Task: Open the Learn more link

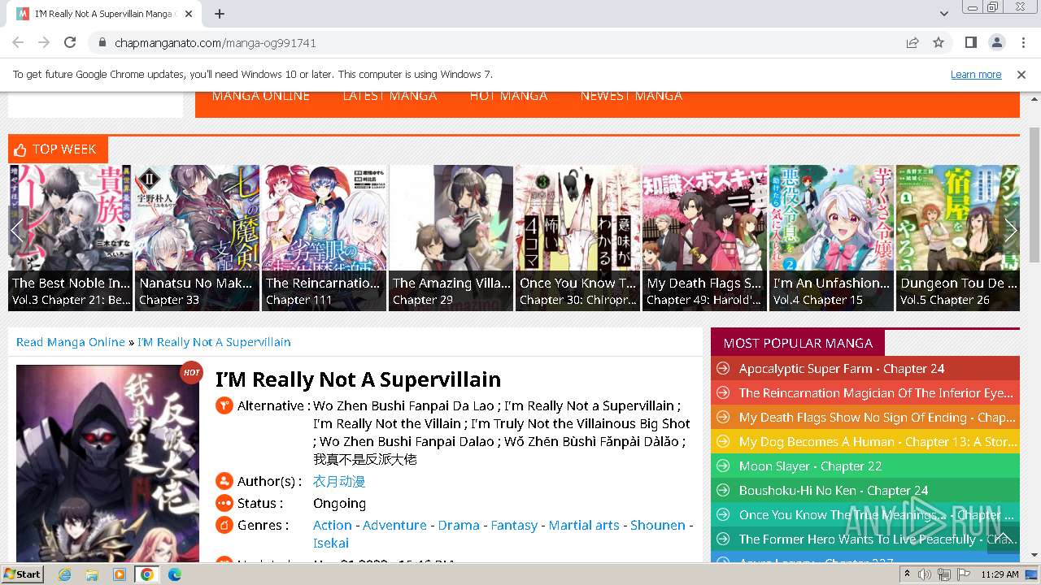Action: coord(976,74)
